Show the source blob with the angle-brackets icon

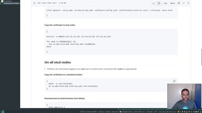pos(154,3)
